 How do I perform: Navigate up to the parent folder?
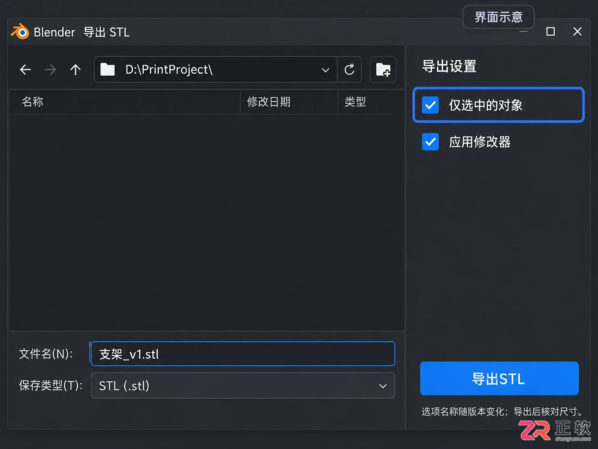(75, 69)
